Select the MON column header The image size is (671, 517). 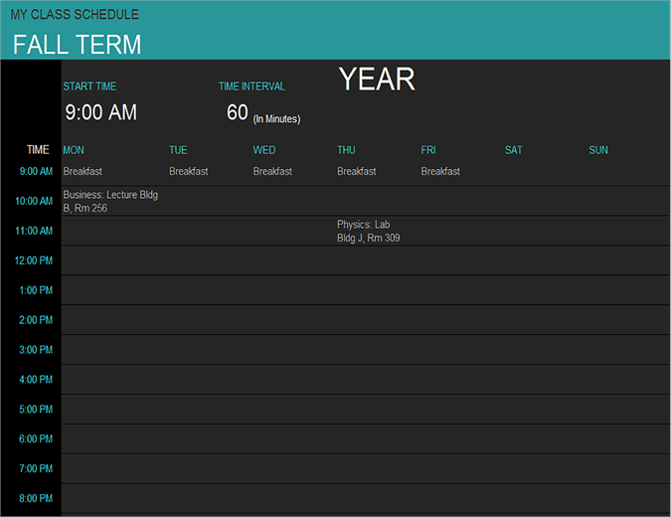[x=74, y=150]
